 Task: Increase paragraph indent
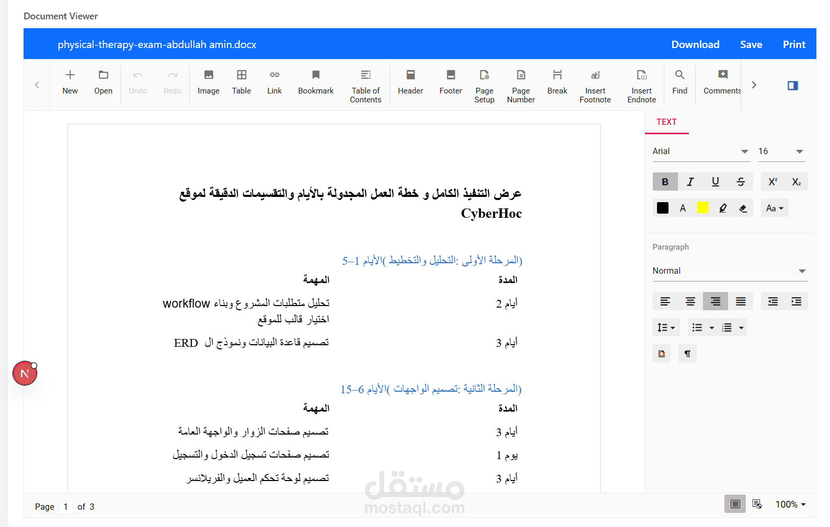pos(797,301)
